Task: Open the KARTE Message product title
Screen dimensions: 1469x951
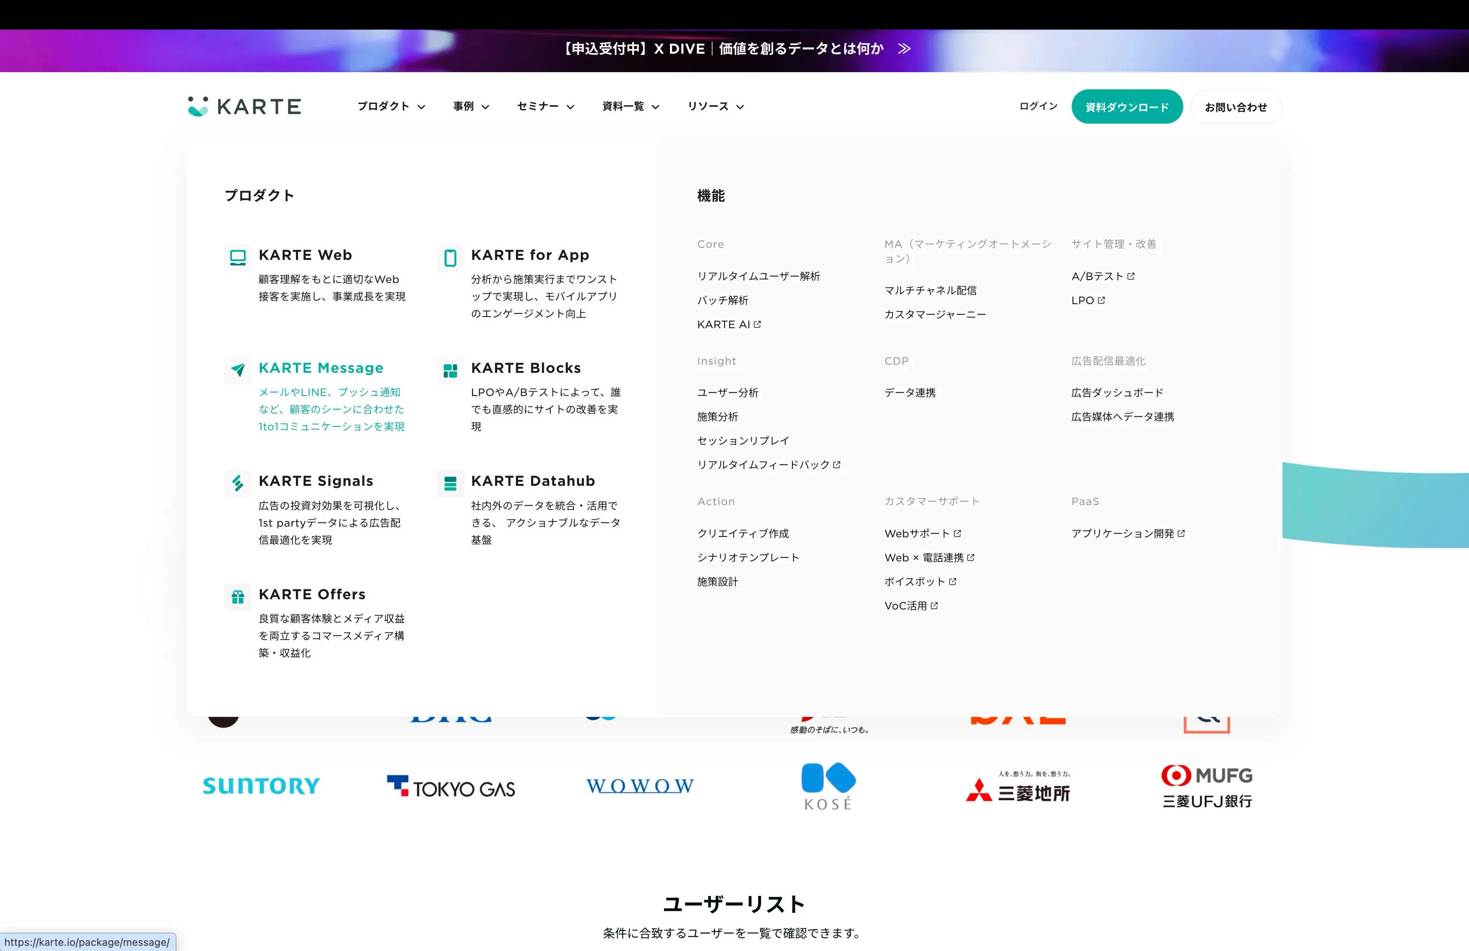Action: pos(321,368)
